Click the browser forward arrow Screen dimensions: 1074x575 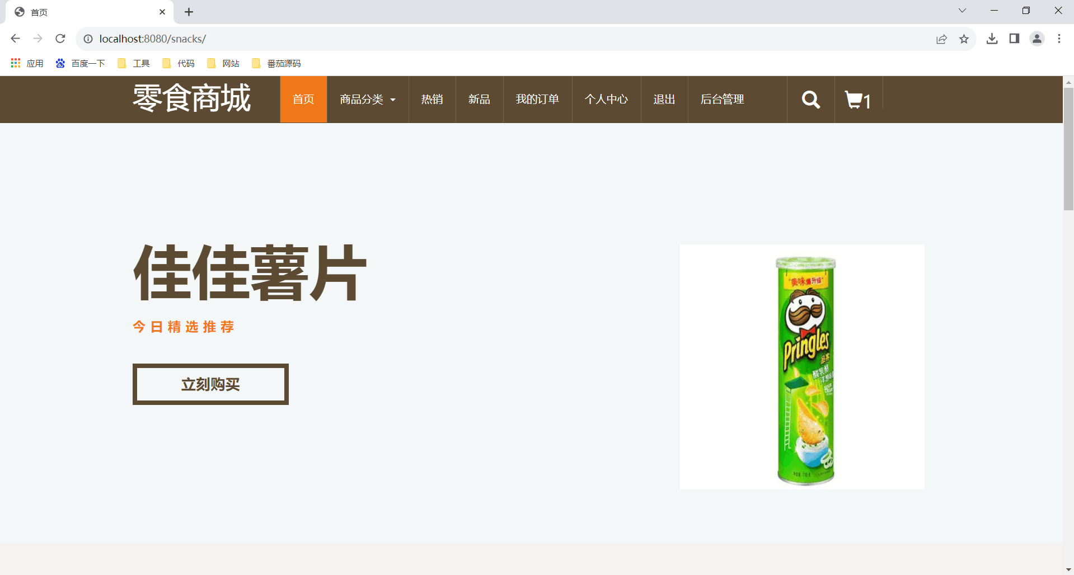pyautogui.click(x=37, y=39)
